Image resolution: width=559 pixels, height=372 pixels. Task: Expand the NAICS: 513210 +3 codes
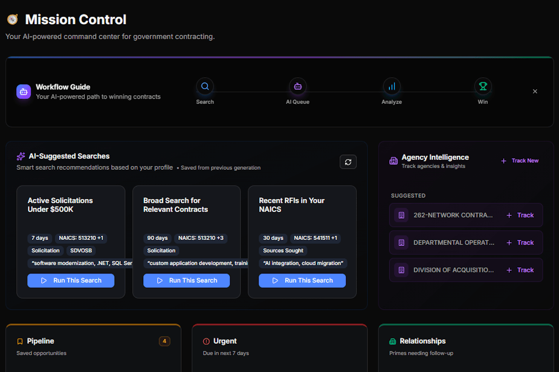pyautogui.click(x=201, y=238)
